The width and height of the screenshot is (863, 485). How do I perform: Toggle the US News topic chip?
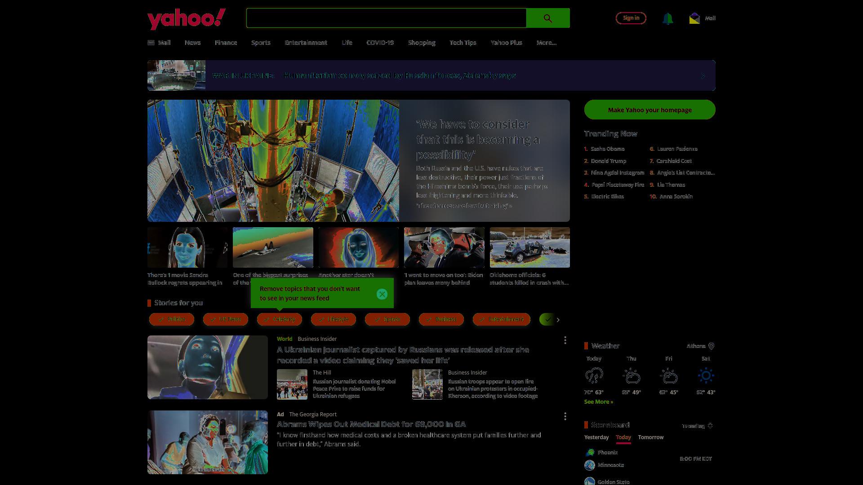226,319
